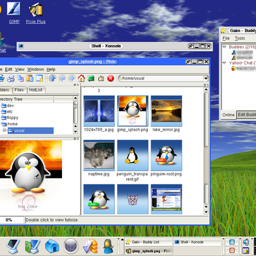Collapse the Buddies group in Gaim
Viewport: 256px width, 256px height.
pyautogui.click(x=224, y=47)
